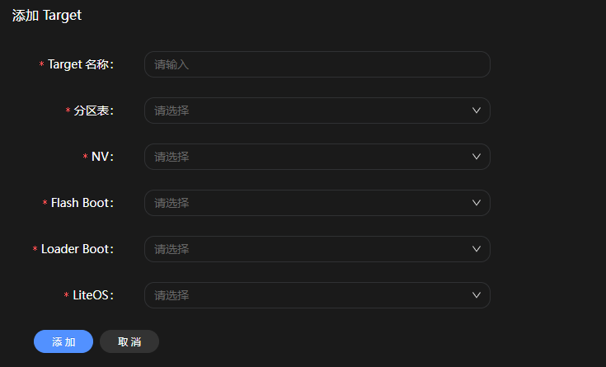
Task: Click the LiteOS field label
Action: pos(92,295)
